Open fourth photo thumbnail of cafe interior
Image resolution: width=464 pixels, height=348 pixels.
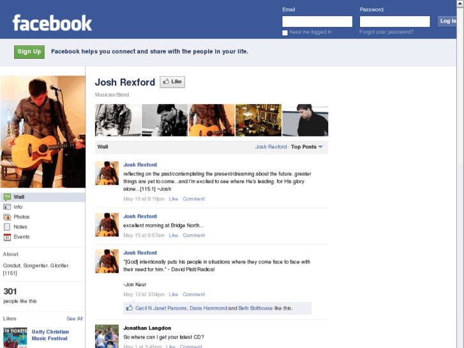[x=258, y=120]
